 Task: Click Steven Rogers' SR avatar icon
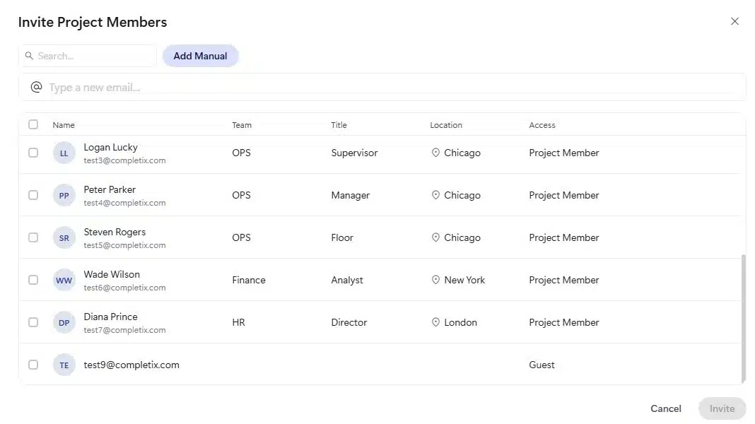click(x=64, y=237)
